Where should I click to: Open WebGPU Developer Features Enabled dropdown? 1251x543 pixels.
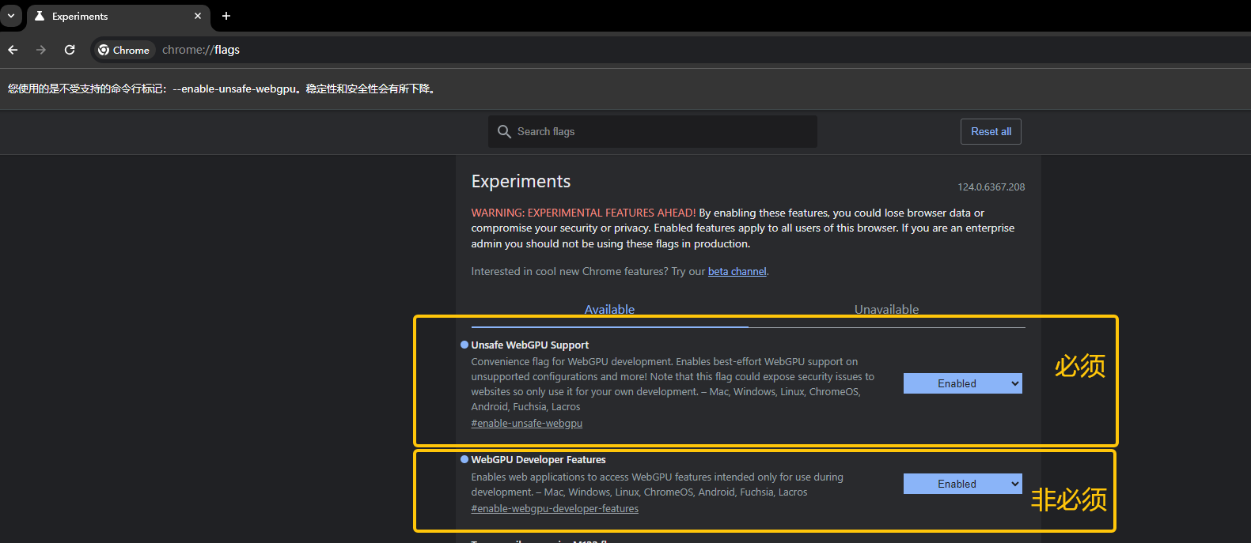click(962, 484)
